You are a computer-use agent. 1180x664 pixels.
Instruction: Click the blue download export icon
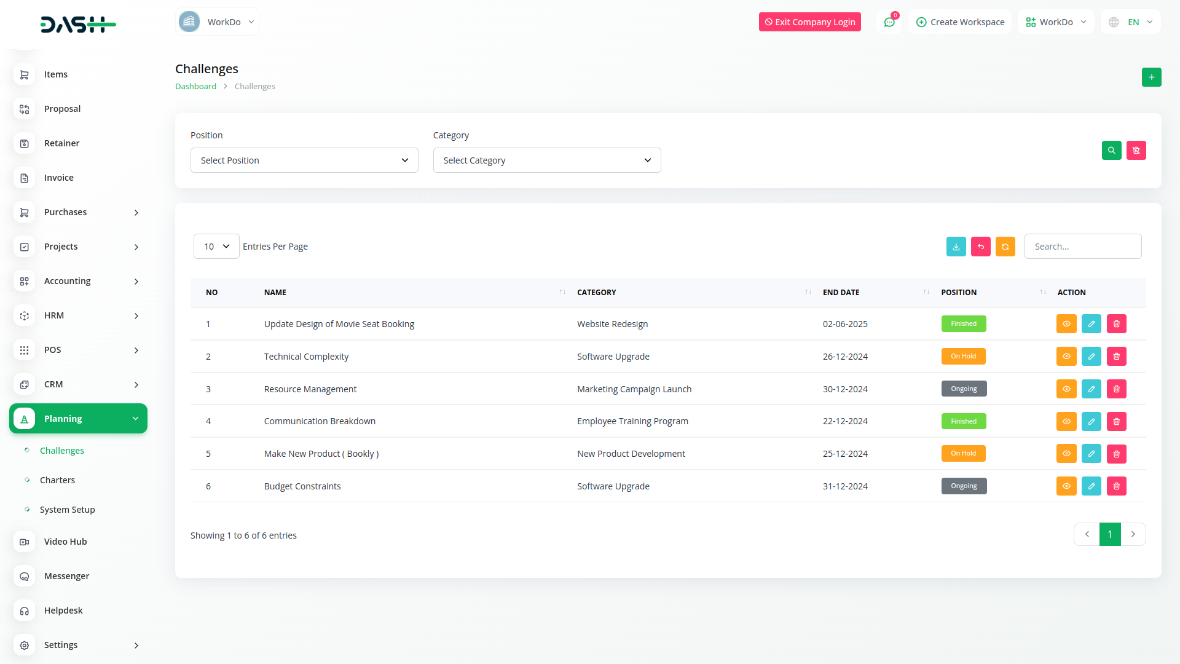(956, 247)
